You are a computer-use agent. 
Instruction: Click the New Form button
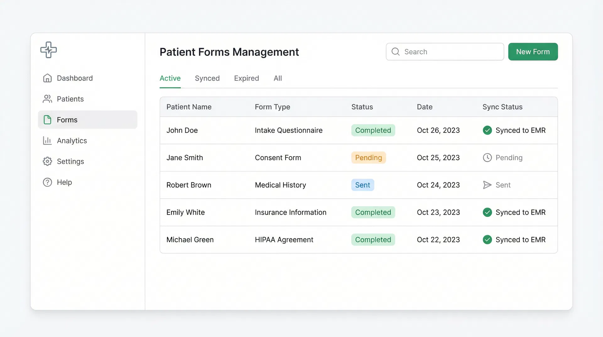(x=533, y=52)
